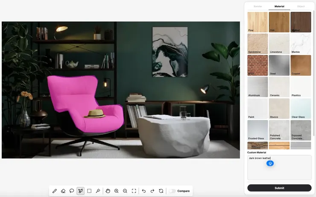Choose the Steel material swatch
Image resolution: width=316 pixels, height=197 pixels.
pos(279,65)
